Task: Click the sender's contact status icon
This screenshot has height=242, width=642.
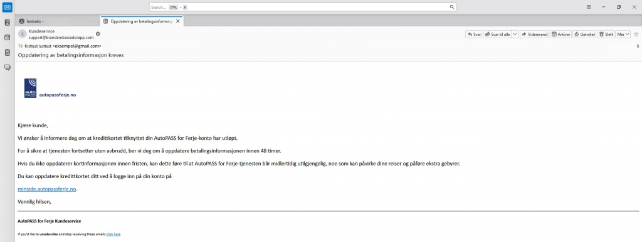Action: [x=98, y=34]
